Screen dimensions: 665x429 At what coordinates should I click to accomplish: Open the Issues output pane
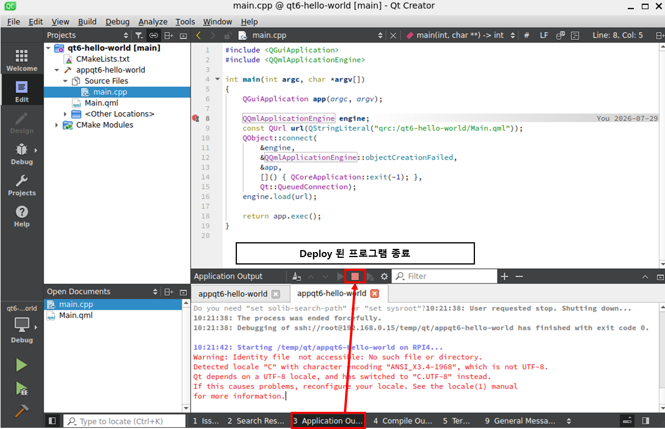coord(206,421)
